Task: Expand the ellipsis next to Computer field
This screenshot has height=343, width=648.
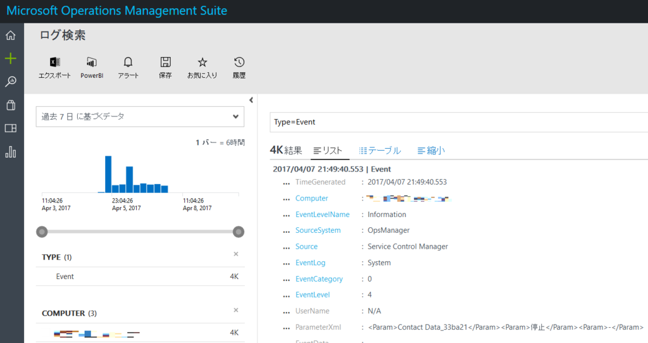Action: [x=287, y=199]
